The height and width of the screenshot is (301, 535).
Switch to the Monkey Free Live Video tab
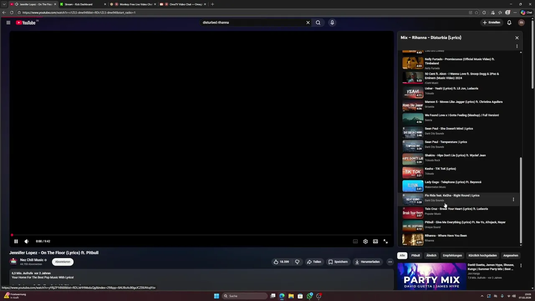point(132,4)
